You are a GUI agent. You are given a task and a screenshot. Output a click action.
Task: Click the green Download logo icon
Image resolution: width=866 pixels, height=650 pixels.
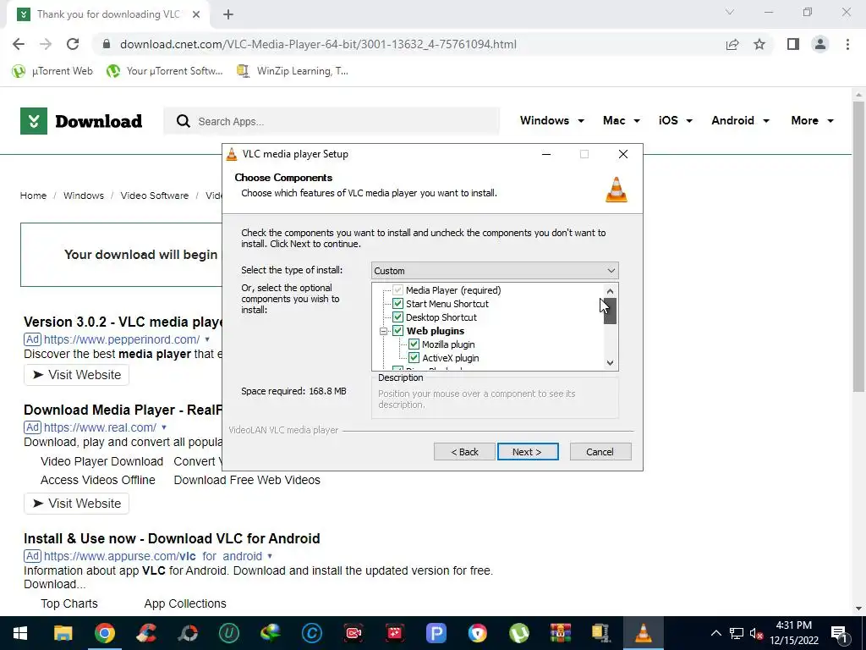coord(34,121)
